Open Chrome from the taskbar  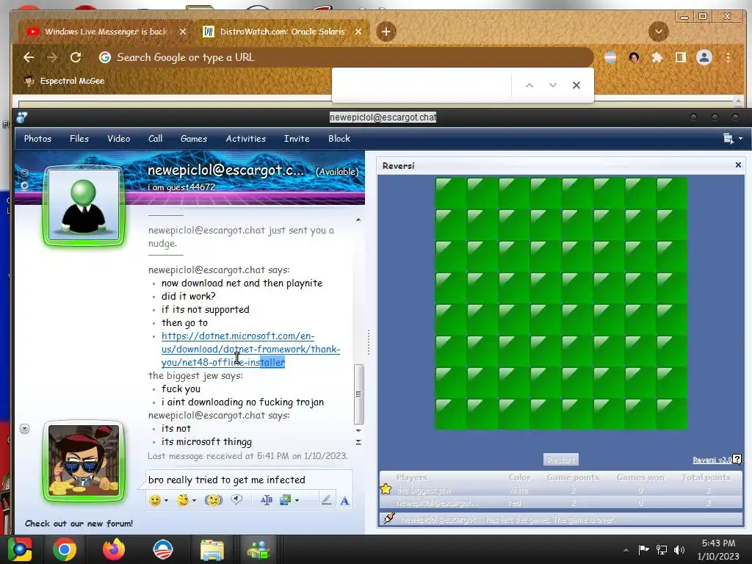(65, 549)
